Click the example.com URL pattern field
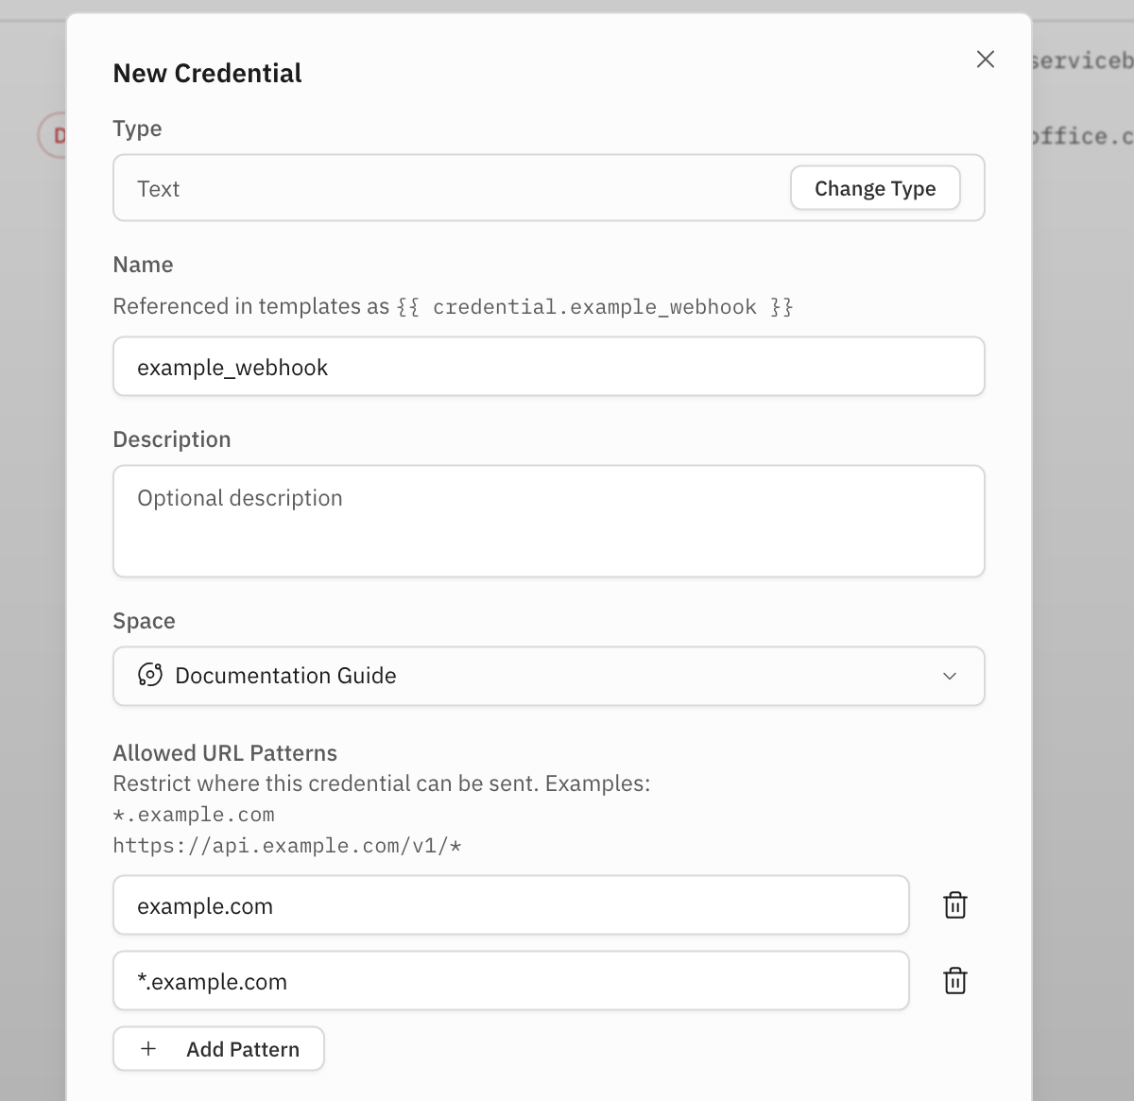 511,905
